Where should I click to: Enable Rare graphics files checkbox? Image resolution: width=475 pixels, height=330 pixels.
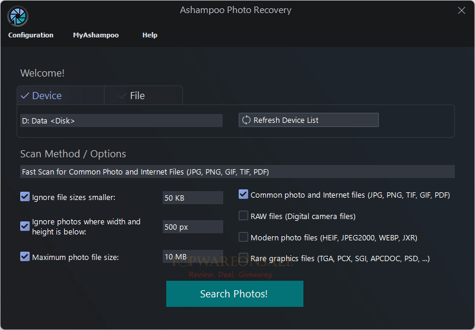(x=243, y=258)
